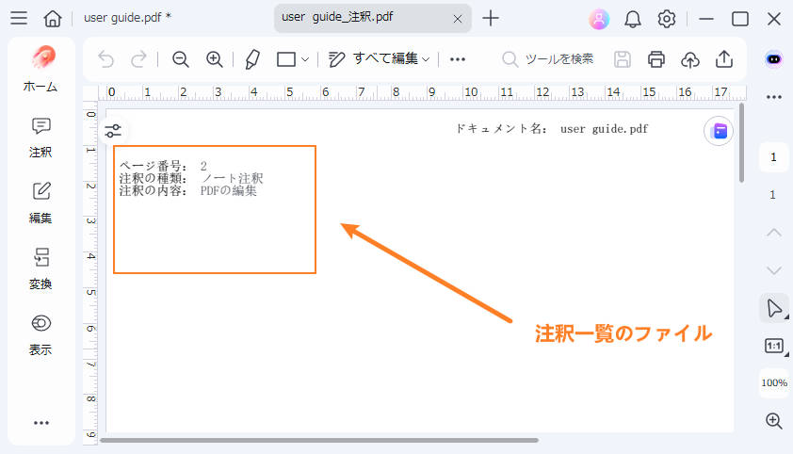This screenshot has width=793, height=454.
Task: Open notifications bell
Action: coord(633,19)
